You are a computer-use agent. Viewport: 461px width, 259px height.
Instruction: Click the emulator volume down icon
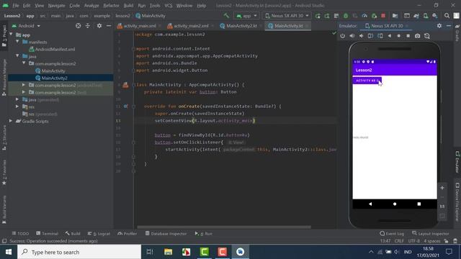point(362,36)
